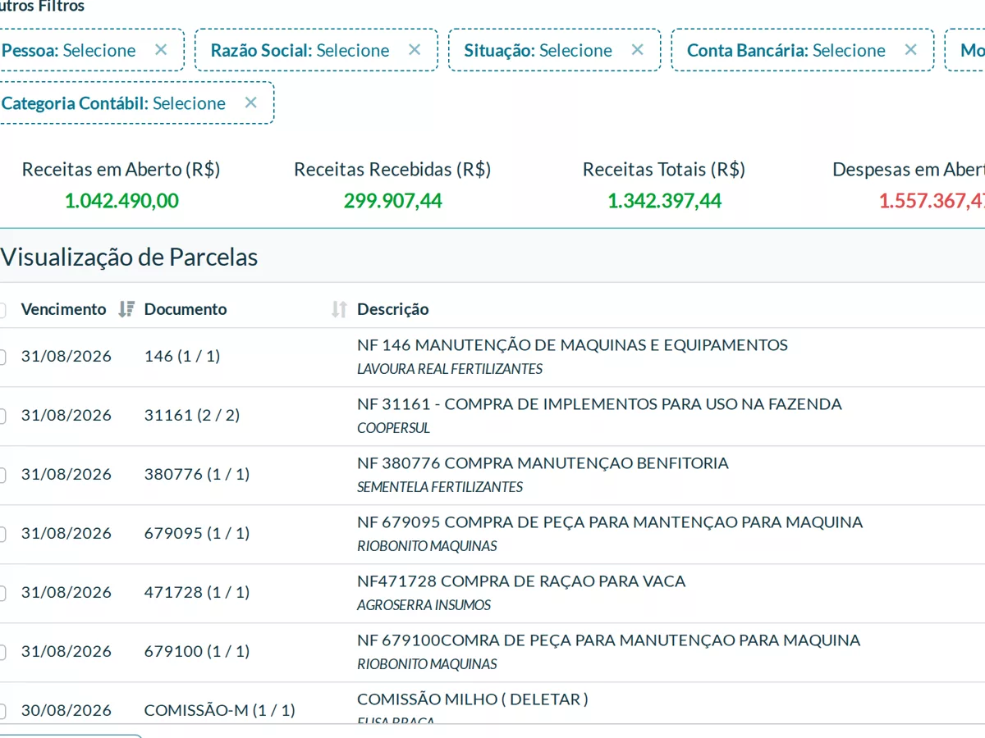Click the Documento column header
The width and height of the screenshot is (985, 738).
pyautogui.click(x=186, y=309)
